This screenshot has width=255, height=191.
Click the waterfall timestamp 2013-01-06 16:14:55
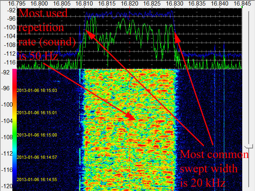(37, 179)
